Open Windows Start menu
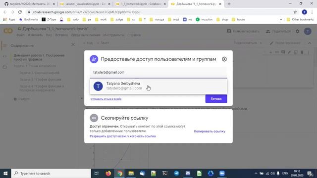The width and height of the screenshot is (317, 178). (5, 174)
